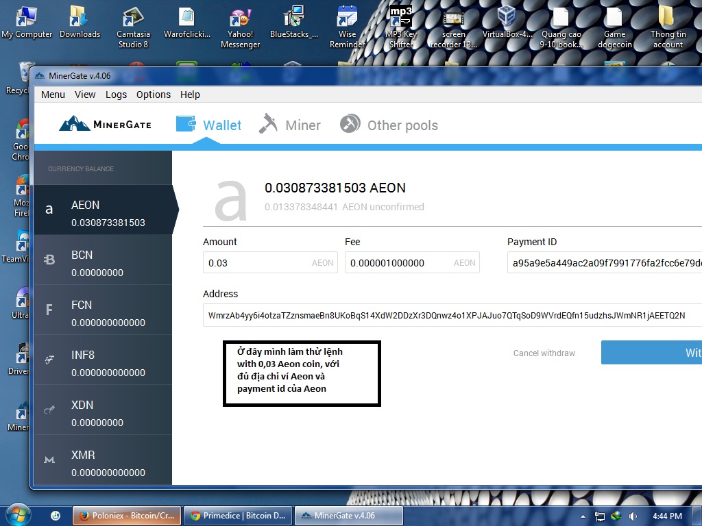Switch to the Other pools tab
The height and width of the screenshot is (526, 702).
coord(389,125)
